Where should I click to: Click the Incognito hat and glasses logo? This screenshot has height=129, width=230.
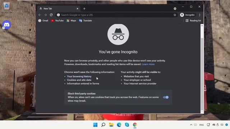point(118,34)
